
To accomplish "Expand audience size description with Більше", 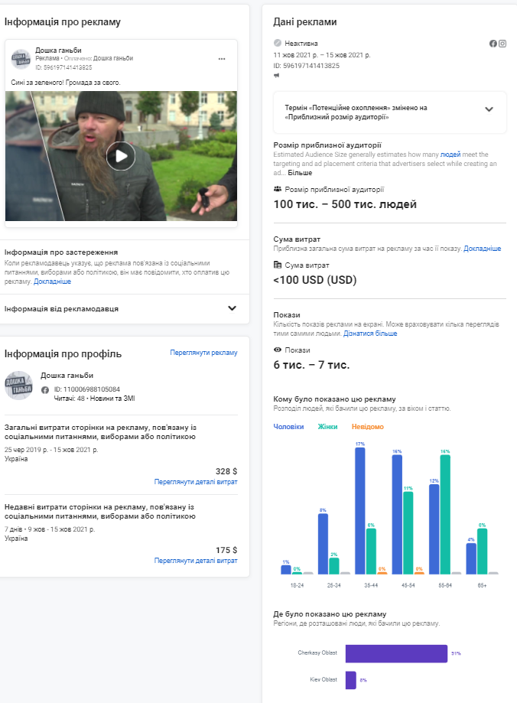I will point(300,173).
